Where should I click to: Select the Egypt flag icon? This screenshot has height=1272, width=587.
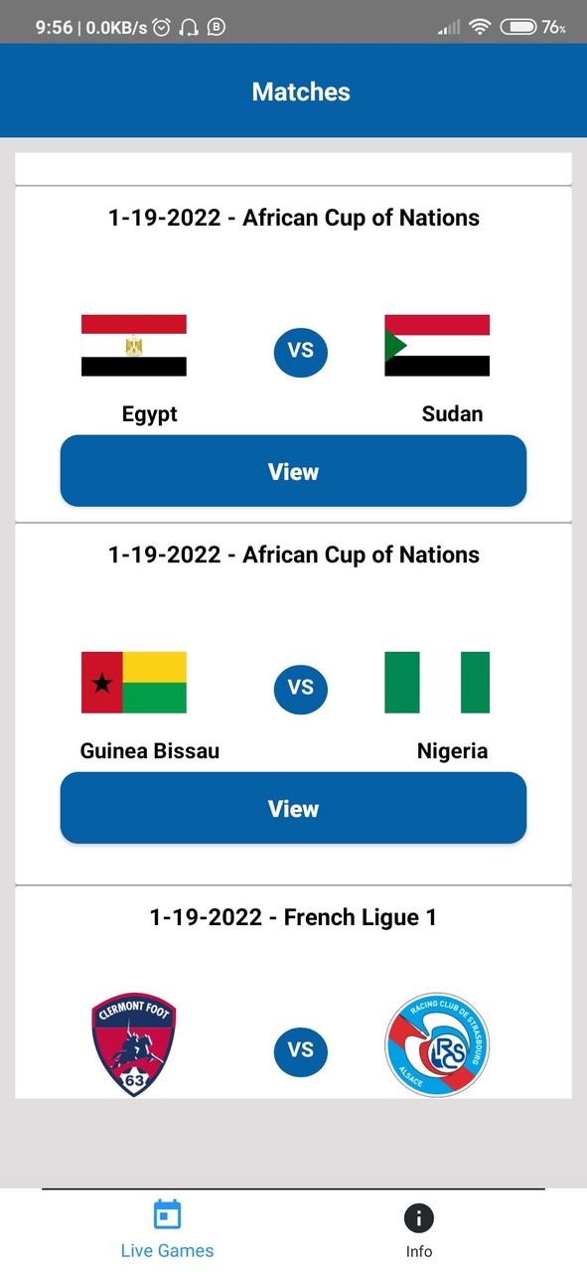134,346
